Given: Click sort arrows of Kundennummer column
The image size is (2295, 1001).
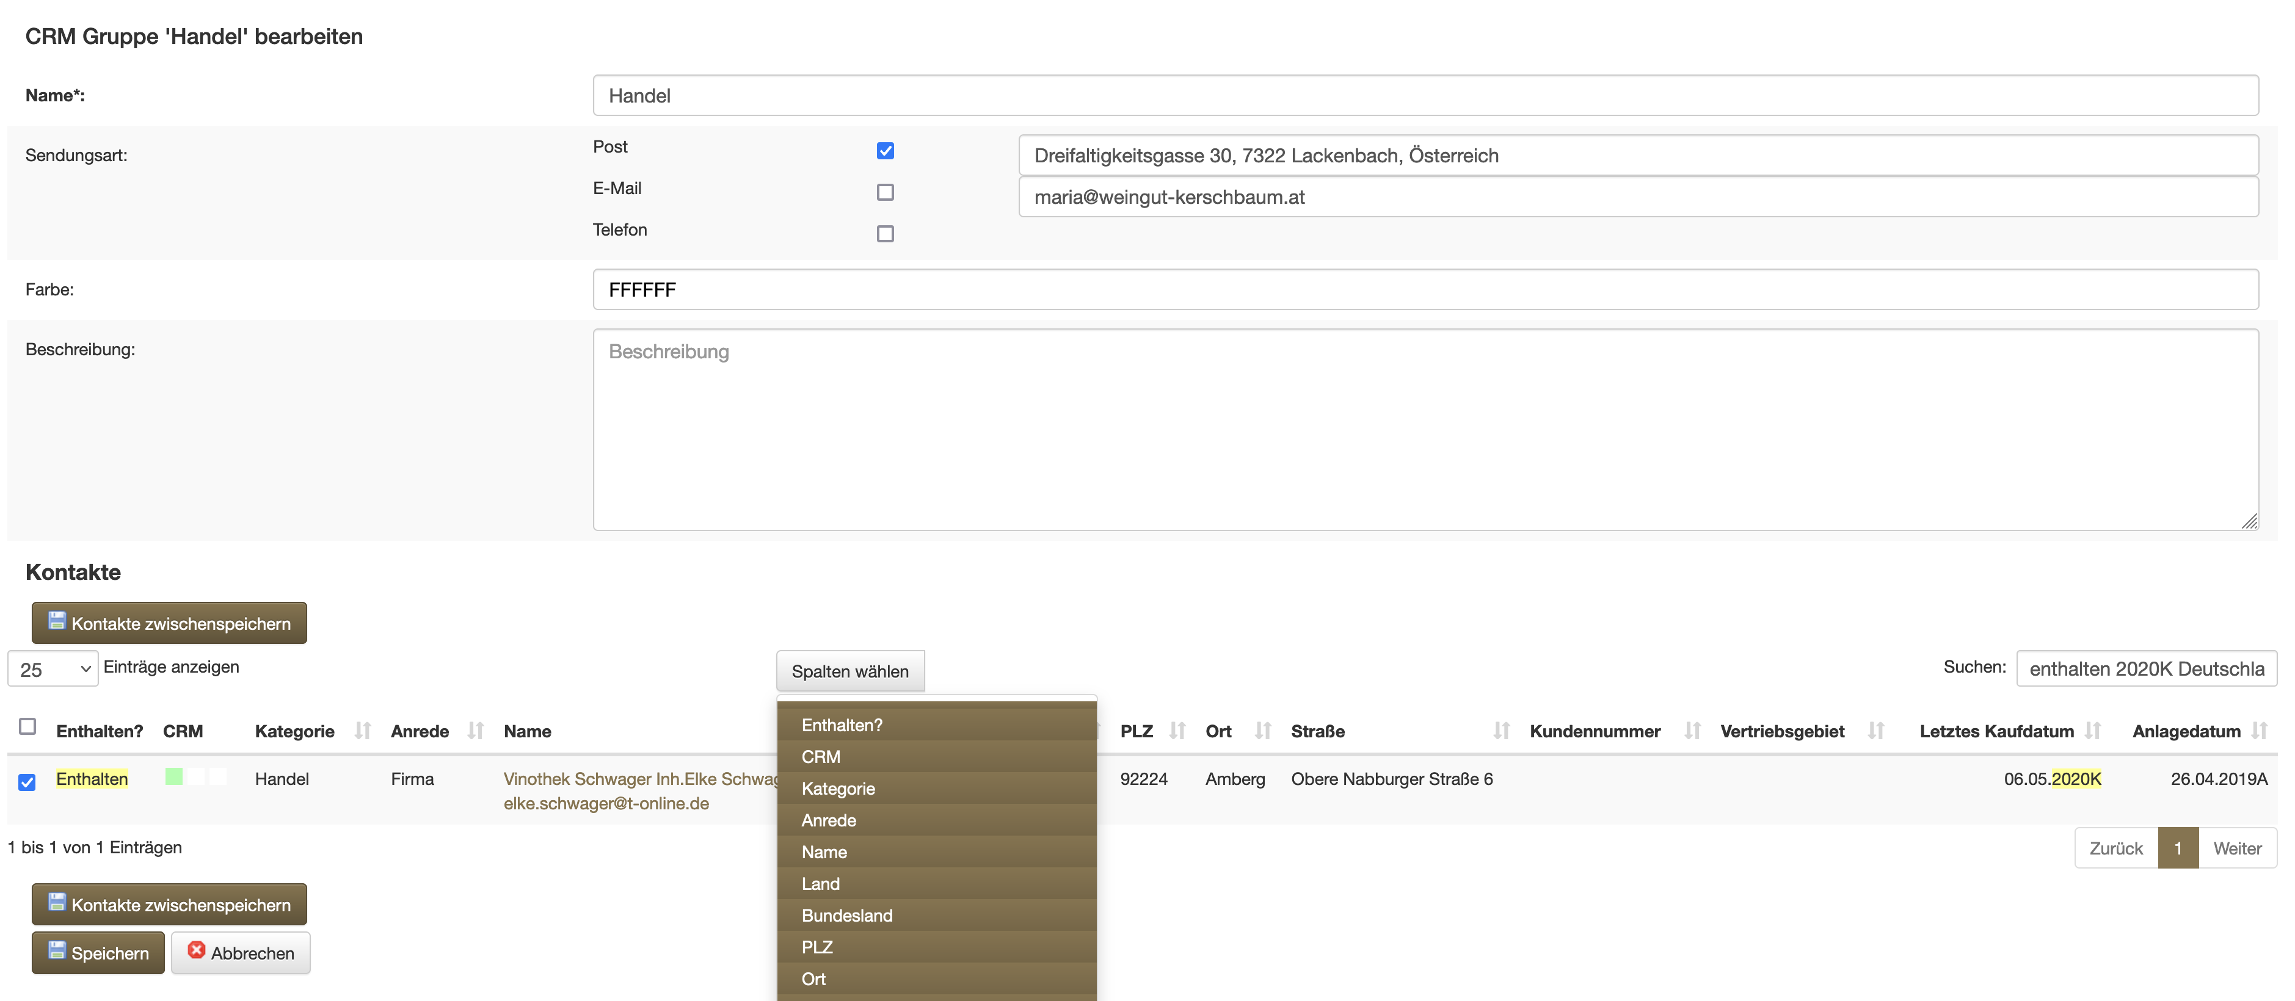Looking at the screenshot, I should [x=1692, y=731].
